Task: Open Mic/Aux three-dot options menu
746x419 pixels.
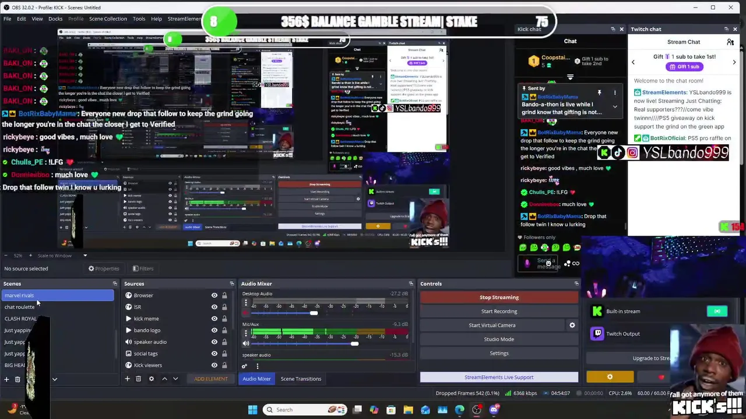Action: point(245,333)
